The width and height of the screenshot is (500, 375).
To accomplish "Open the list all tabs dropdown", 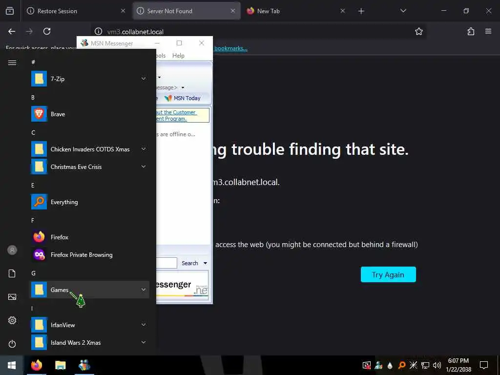I will [403, 11].
